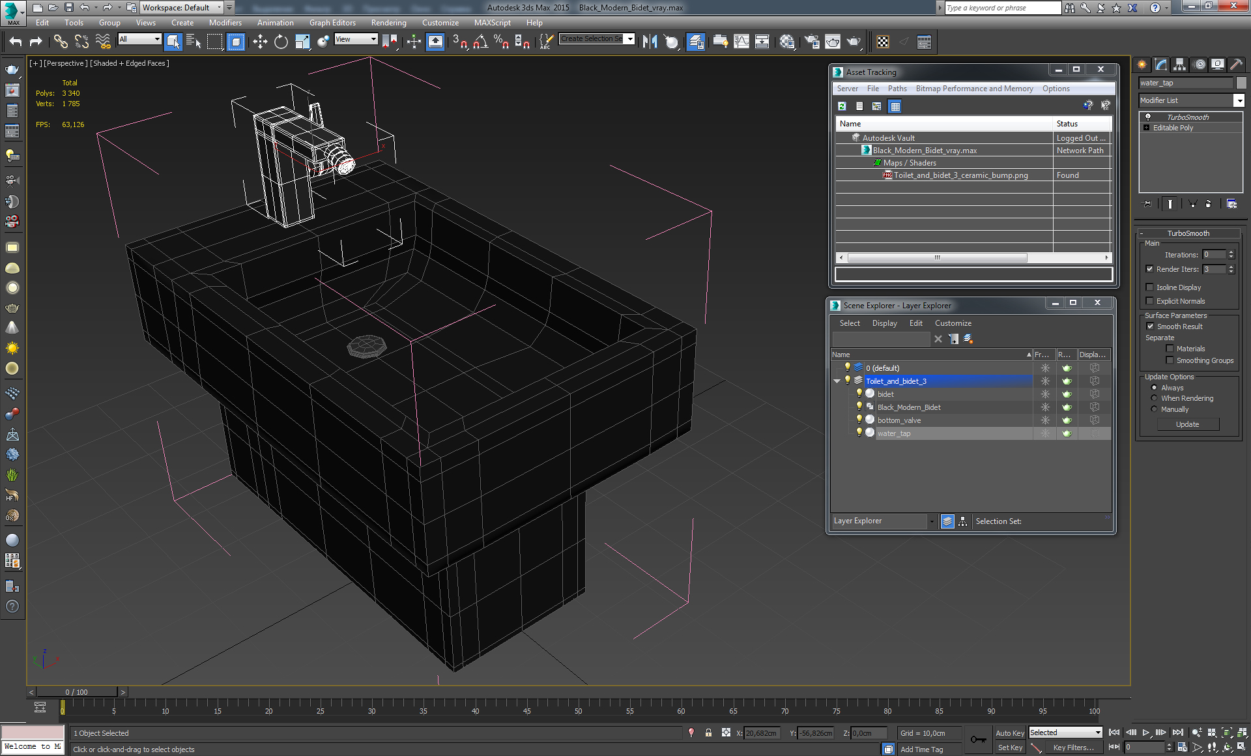The image size is (1251, 756).
Task: Open the Layer Explorer dropdown
Action: (932, 521)
